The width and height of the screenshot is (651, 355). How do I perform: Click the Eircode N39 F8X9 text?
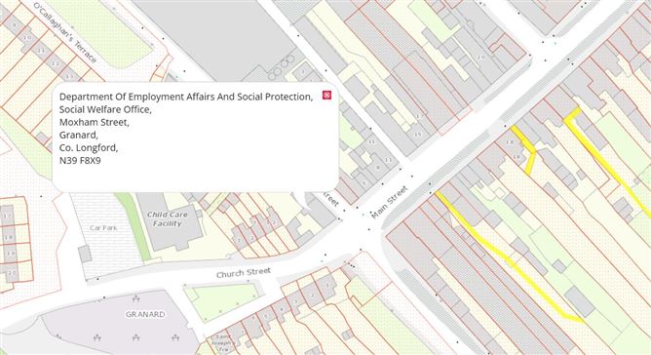80,161
